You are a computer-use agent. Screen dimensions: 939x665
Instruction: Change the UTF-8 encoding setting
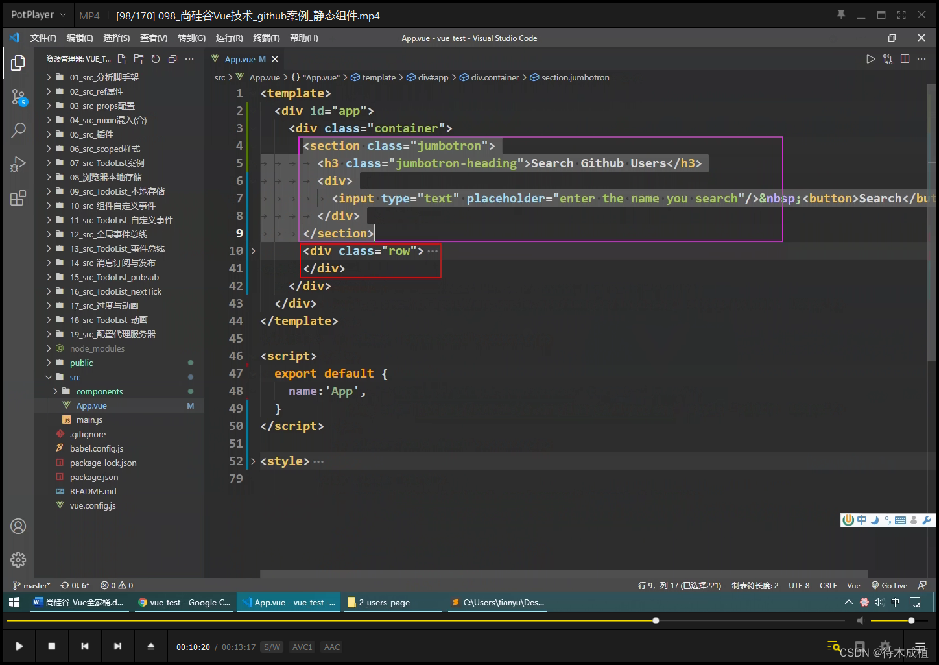(799, 585)
